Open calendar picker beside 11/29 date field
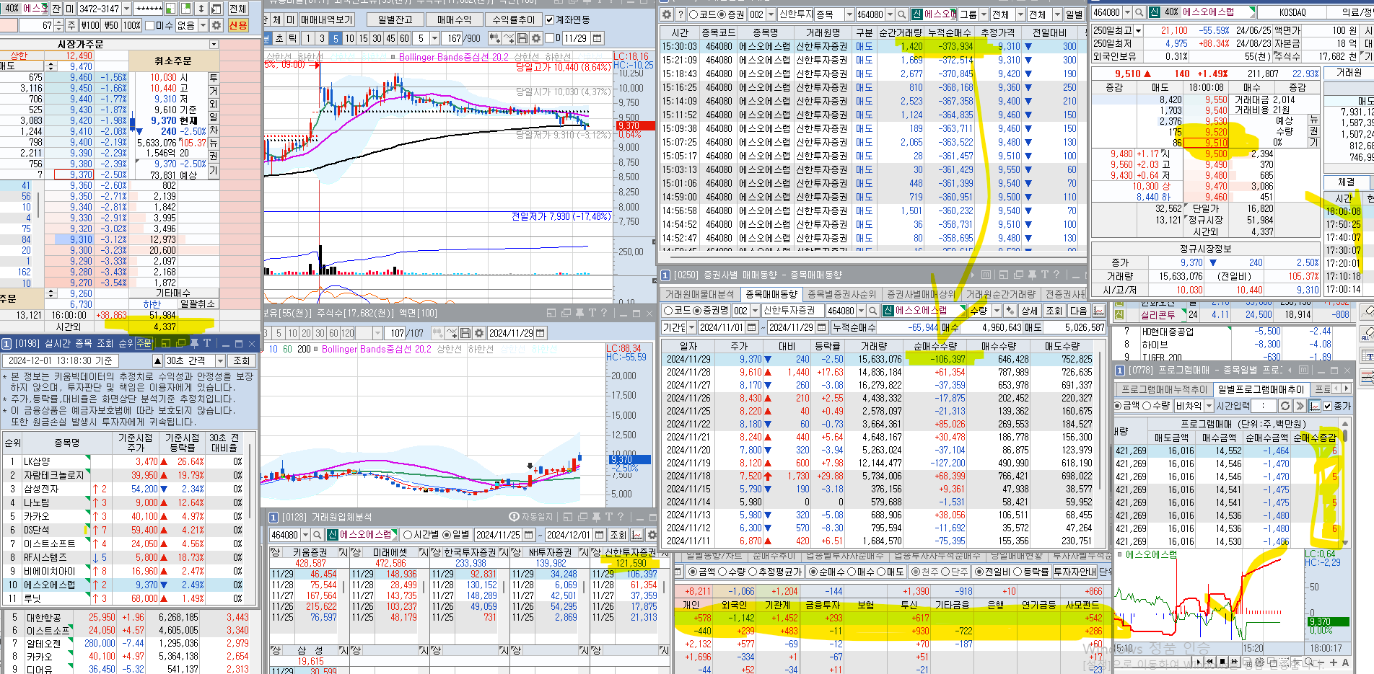 [597, 38]
